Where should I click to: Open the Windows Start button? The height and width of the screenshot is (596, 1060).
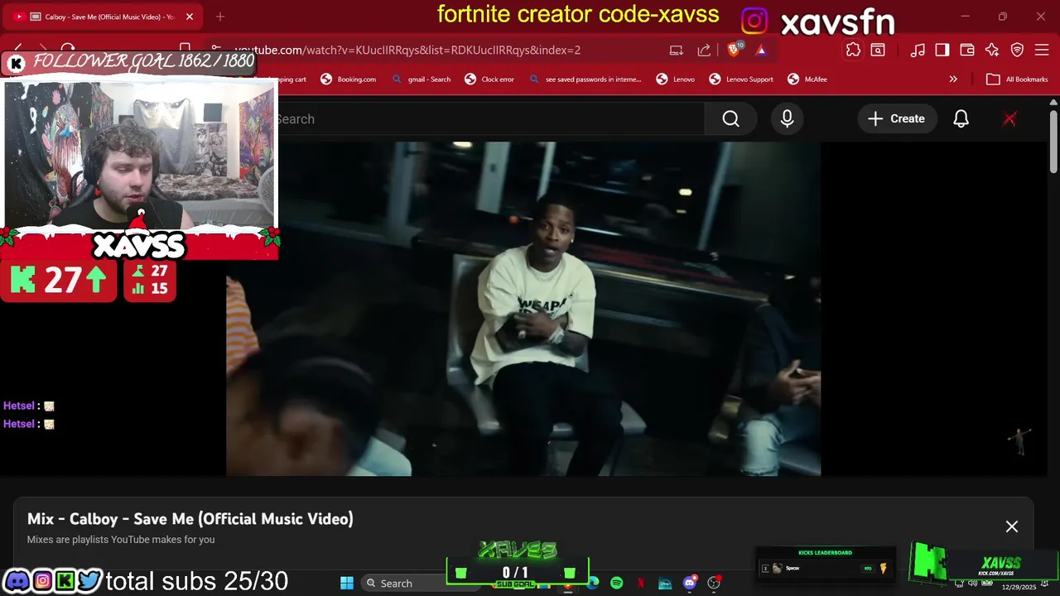pos(347,583)
